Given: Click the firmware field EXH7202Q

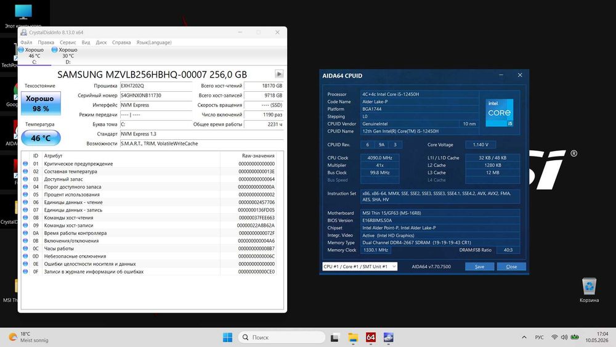Looking at the screenshot, I should (x=156, y=86).
